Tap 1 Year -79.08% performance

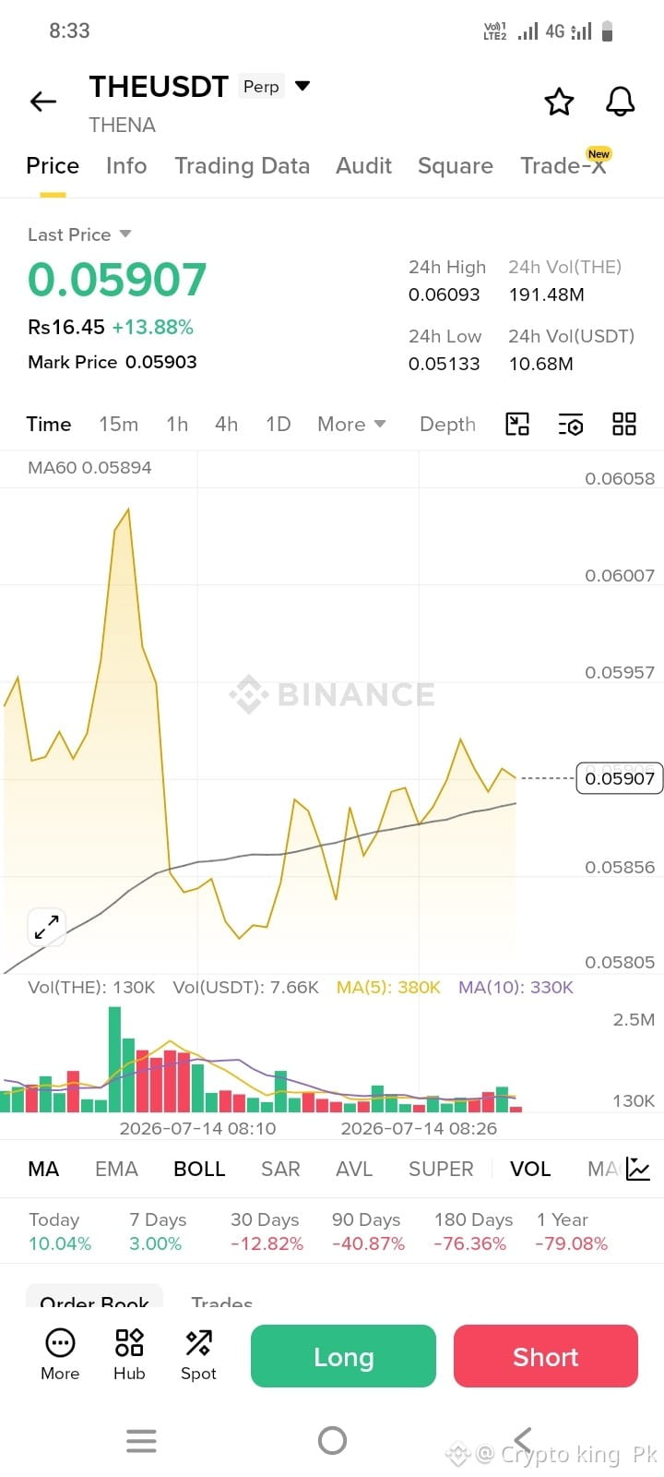click(572, 1231)
